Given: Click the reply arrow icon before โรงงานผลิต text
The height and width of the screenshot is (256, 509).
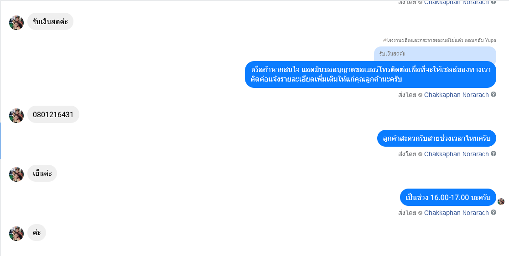Looking at the screenshot, I should coord(384,40).
